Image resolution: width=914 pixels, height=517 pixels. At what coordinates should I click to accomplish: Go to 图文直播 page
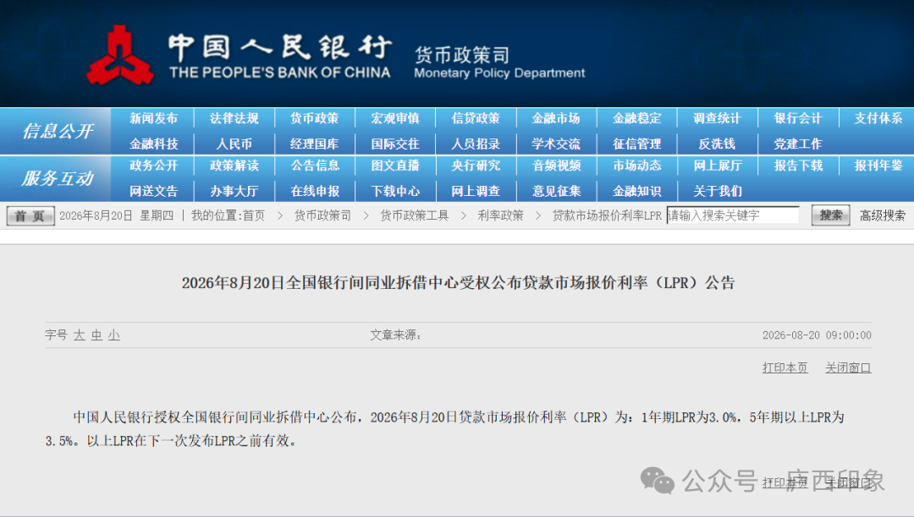pos(395,166)
